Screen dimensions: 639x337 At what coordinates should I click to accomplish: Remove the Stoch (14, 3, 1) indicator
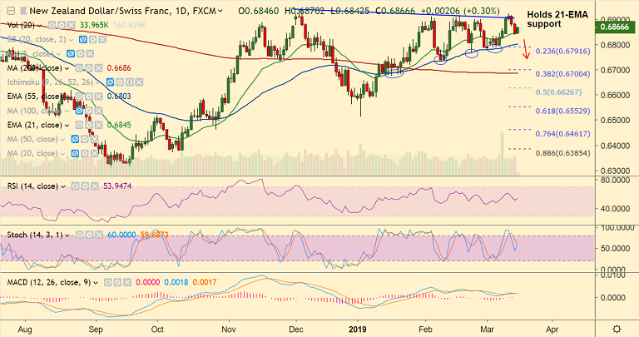pyautogui.click(x=99, y=235)
